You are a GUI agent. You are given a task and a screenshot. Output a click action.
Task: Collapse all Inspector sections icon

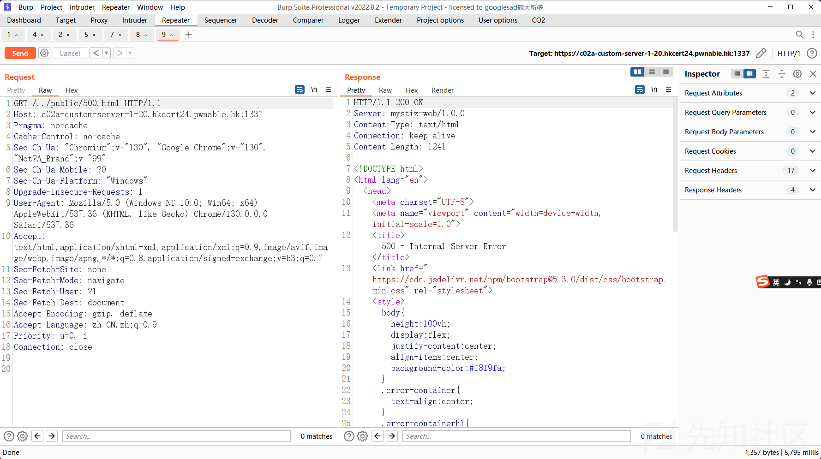(x=782, y=74)
